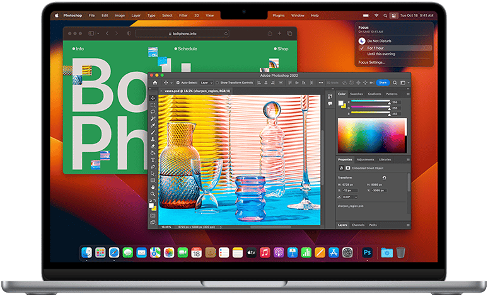Select the Pen tool
The width and height of the screenshot is (488, 297).
coord(153,167)
